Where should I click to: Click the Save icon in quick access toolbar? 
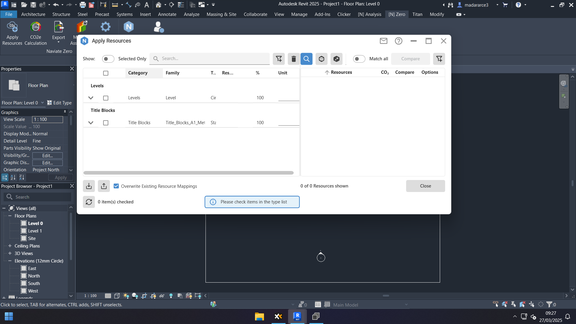coord(33,5)
